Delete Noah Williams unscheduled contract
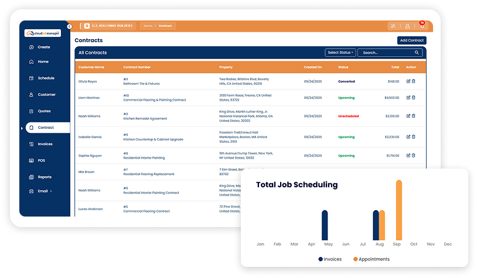477x278 pixels. pos(414,116)
